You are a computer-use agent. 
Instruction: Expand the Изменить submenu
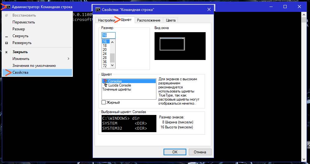[x=37, y=59]
